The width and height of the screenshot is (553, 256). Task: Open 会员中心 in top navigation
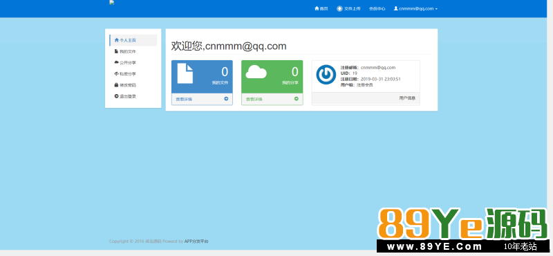[x=377, y=8]
